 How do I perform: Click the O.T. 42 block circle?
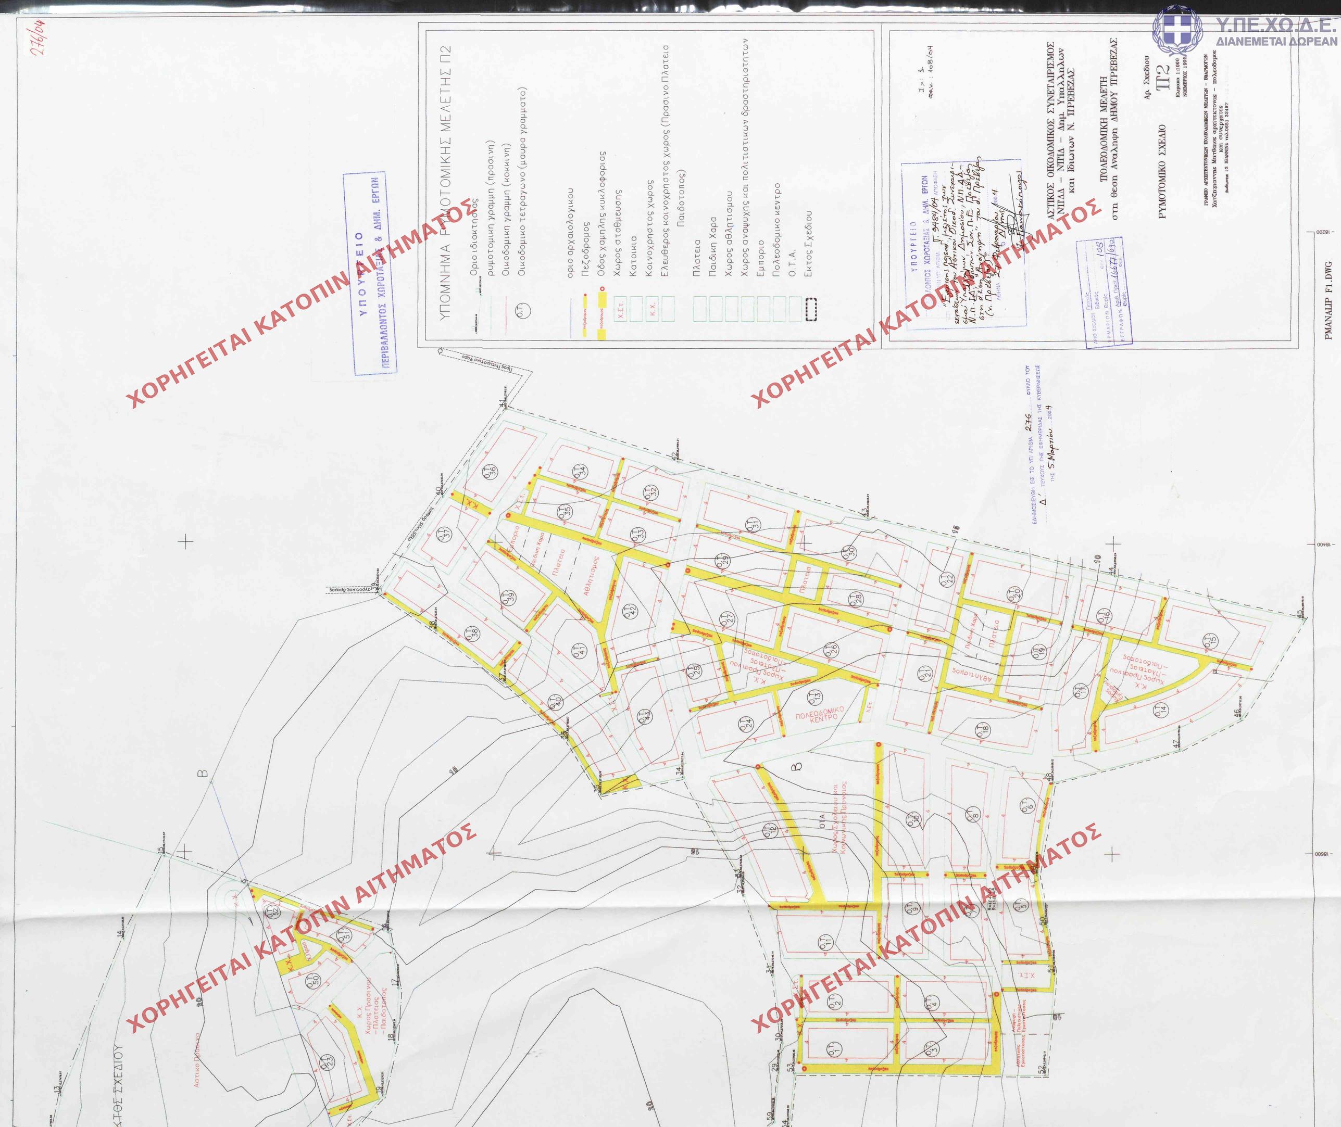(630, 612)
